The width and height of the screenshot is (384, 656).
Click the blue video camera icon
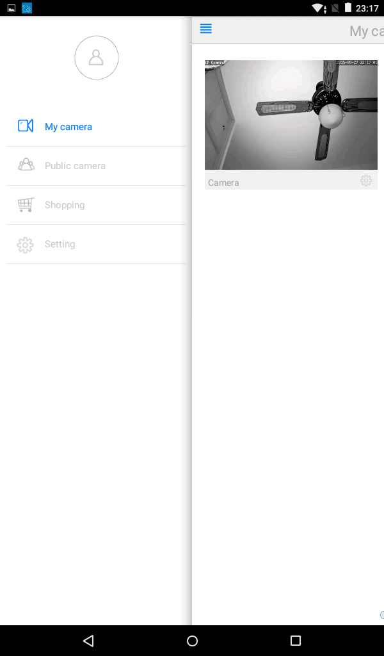[26, 126]
